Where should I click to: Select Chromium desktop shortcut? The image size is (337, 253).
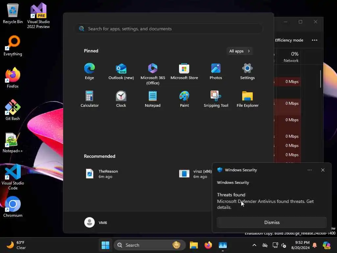click(x=13, y=207)
